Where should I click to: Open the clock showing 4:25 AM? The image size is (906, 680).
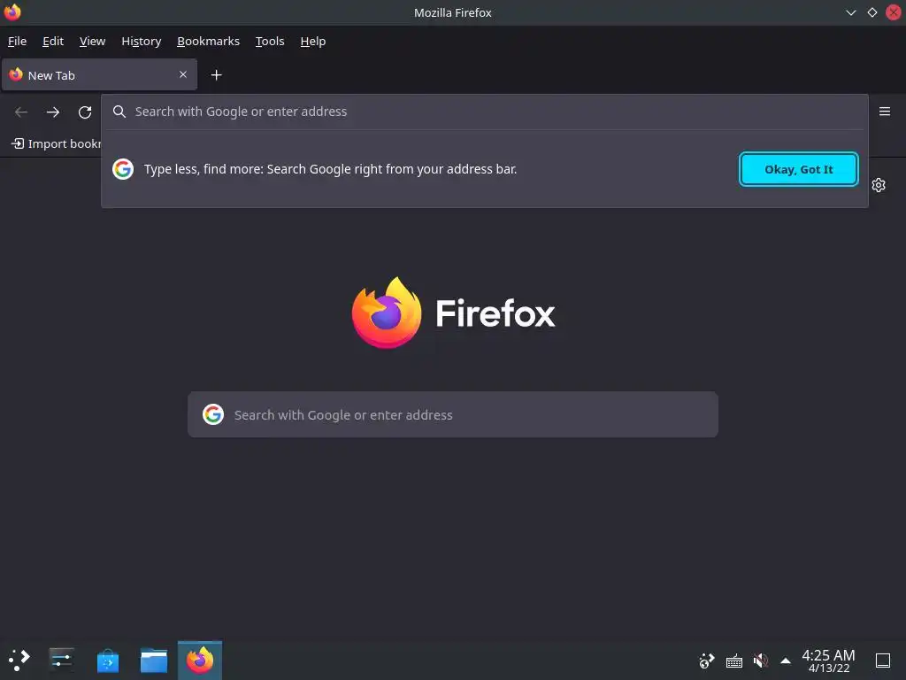(828, 661)
